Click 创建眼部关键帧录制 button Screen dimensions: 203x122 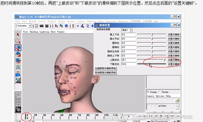click(105, 69)
